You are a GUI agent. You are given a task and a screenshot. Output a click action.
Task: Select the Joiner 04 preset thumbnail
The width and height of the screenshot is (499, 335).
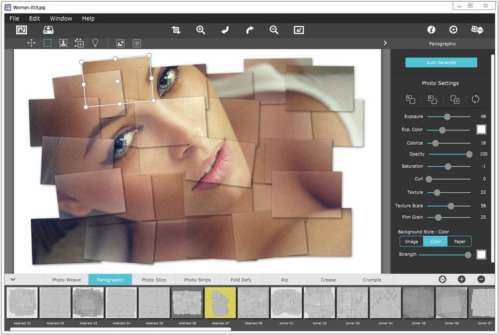385,303
